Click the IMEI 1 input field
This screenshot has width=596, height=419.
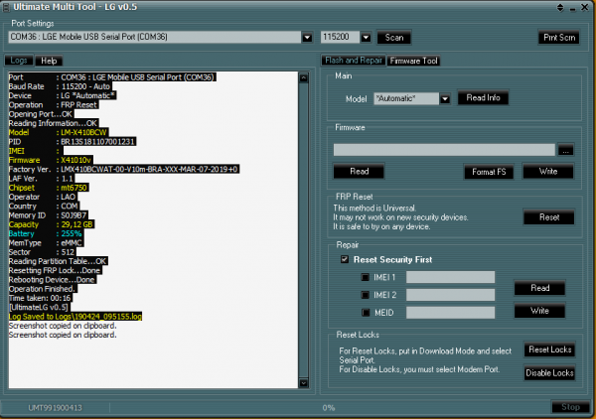click(450, 277)
